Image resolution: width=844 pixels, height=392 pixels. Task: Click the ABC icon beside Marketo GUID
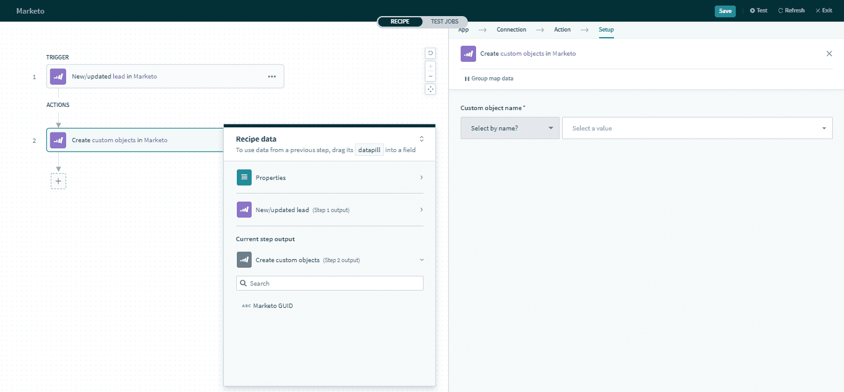click(x=246, y=305)
